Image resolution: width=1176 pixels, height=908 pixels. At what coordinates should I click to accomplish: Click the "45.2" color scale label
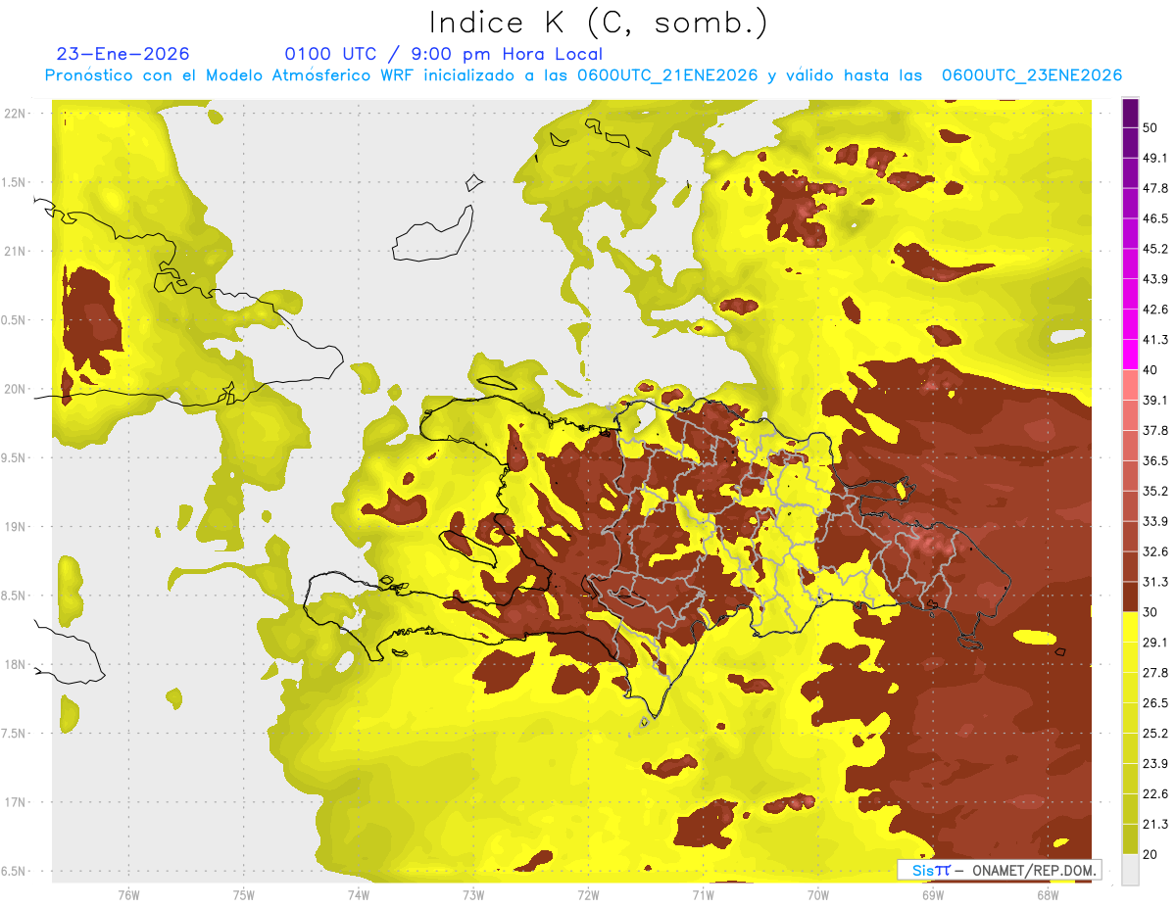(x=1155, y=249)
